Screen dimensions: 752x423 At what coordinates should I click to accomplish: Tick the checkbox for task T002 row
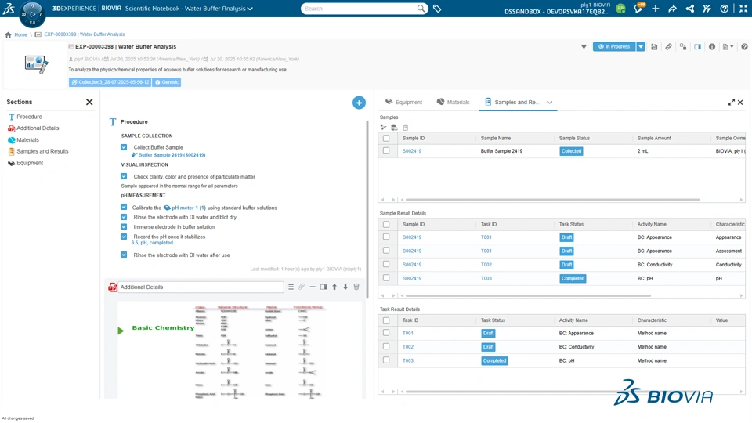386,347
